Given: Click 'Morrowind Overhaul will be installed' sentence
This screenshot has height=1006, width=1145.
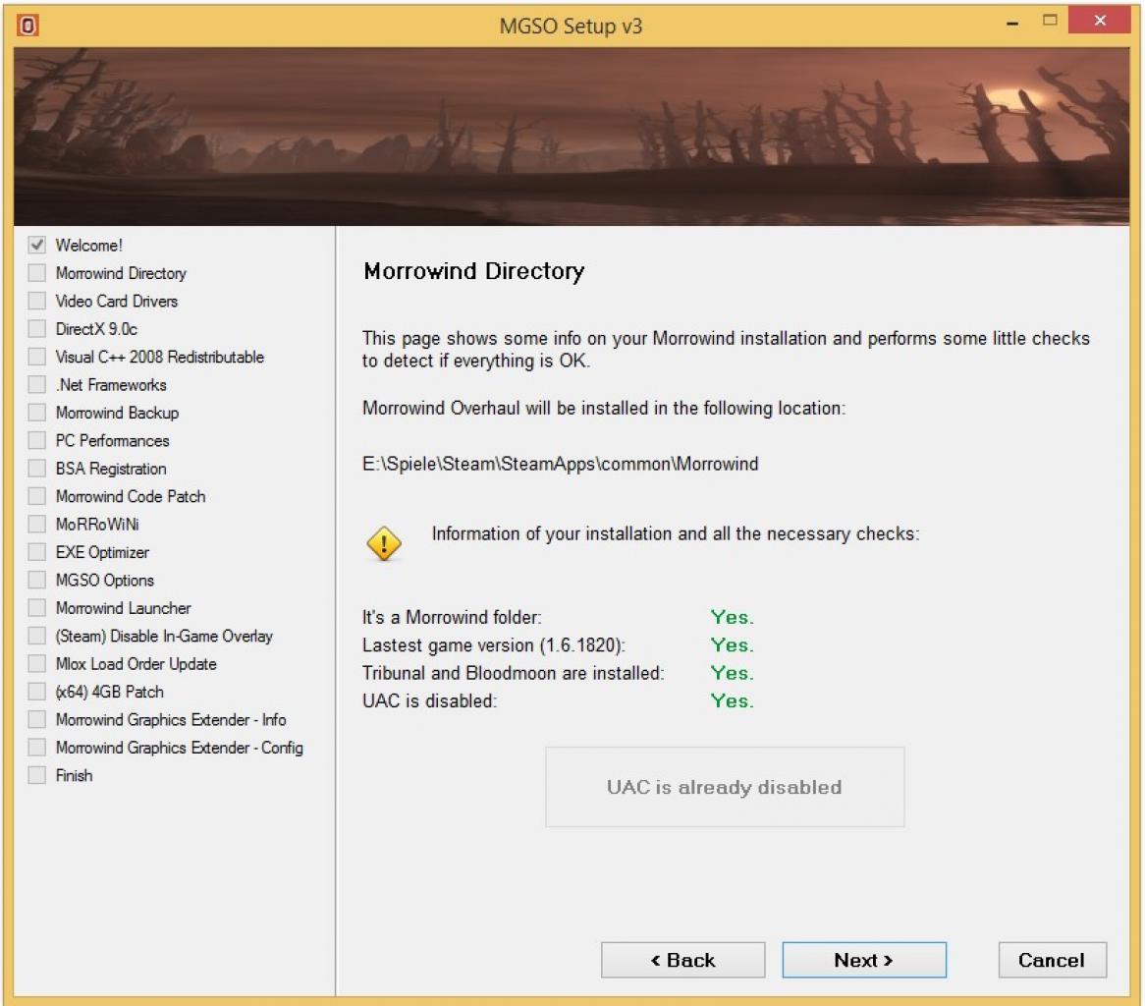Looking at the screenshot, I should coord(604,408).
